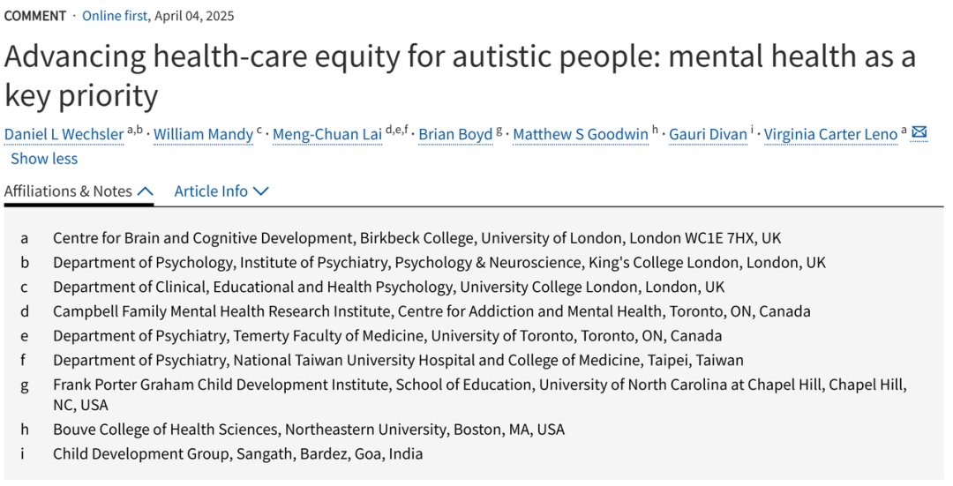Click affiliation i, Sangath Goa India text

click(237, 453)
